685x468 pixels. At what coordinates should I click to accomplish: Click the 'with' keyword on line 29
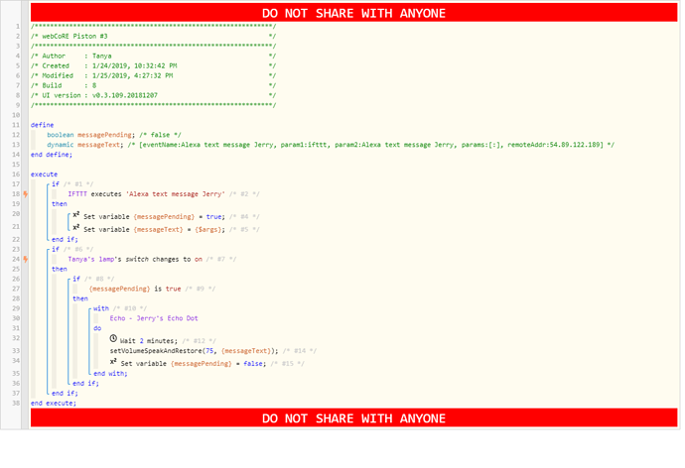tap(101, 308)
